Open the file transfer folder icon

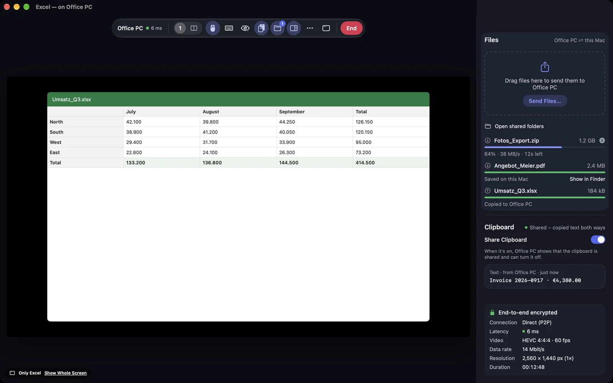(x=277, y=28)
